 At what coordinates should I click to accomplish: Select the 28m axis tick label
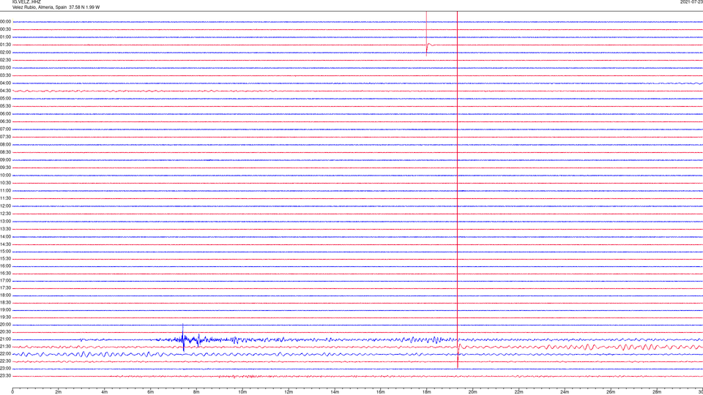(657, 392)
